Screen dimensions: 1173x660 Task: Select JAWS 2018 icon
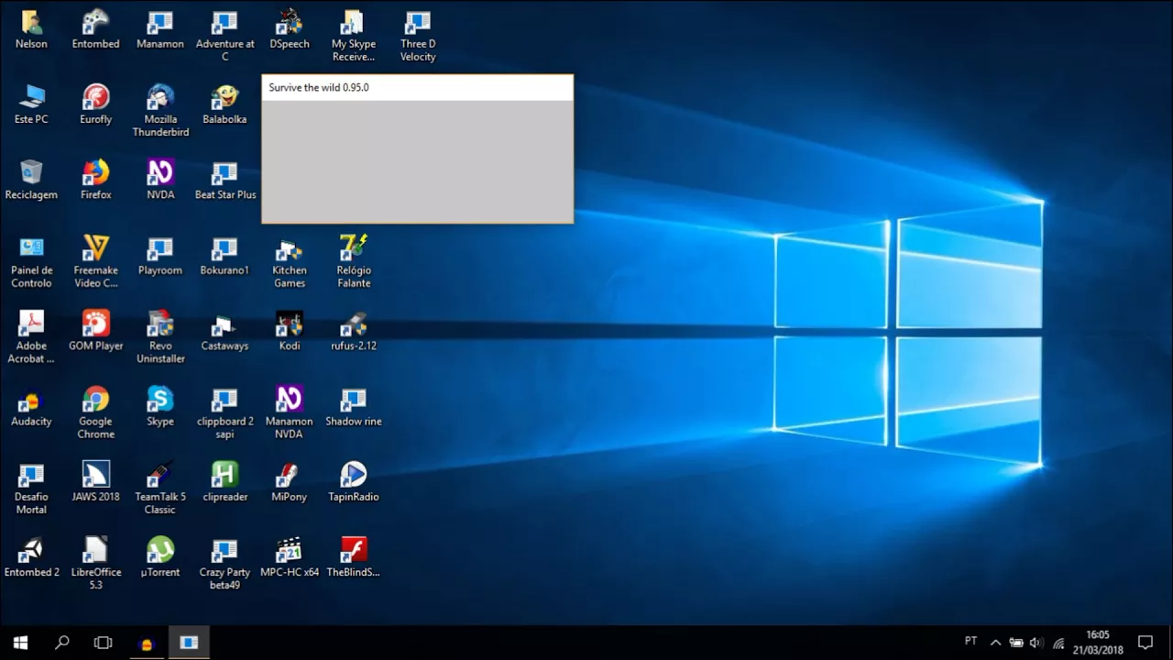click(x=95, y=480)
